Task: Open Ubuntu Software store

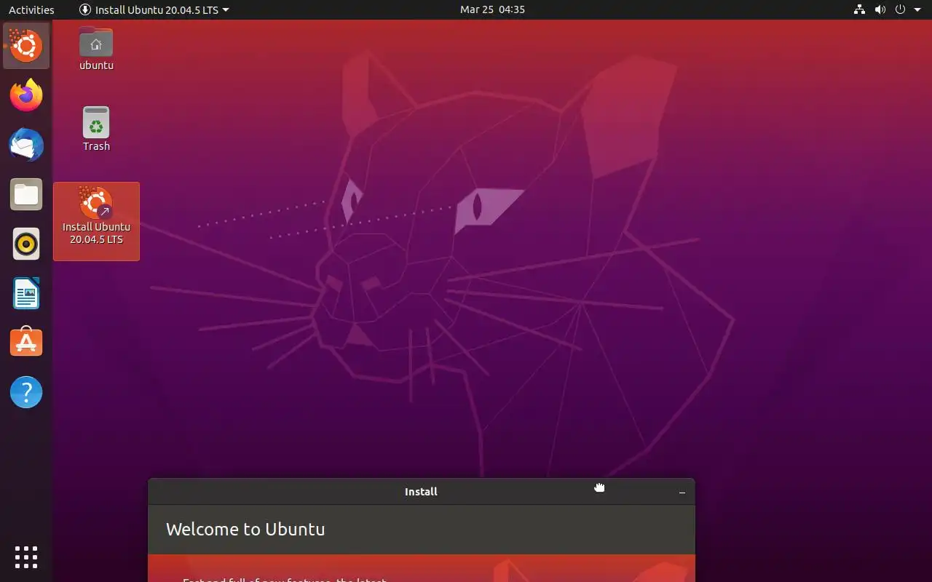Action: pyautogui.click(x=26, y=343)
